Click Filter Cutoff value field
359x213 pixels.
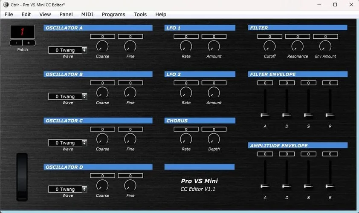270,36
